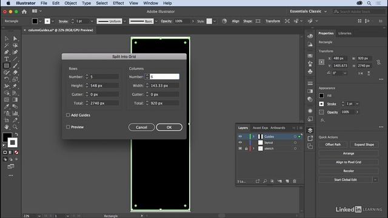The image size is (388, 218).
Task: Click the Expand Shape button
Action: [x=364, y=145]
